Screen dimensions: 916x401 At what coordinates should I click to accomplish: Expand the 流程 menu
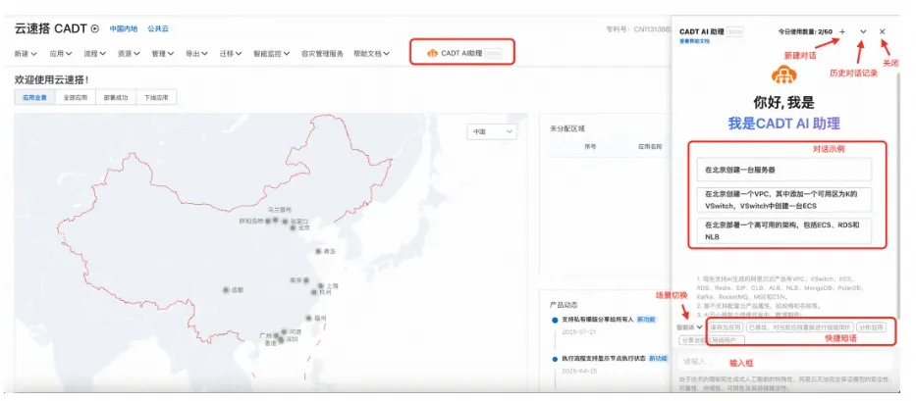coord(94,53)
